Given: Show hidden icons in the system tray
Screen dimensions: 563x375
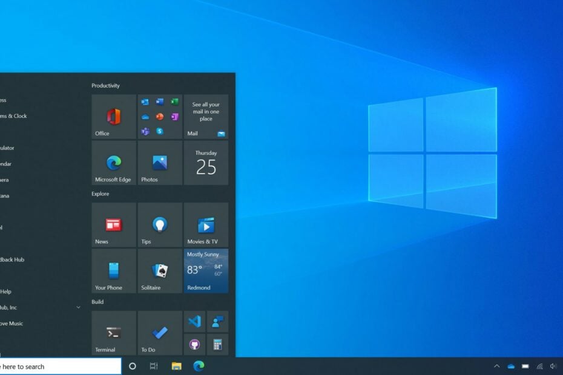Looking at the screenshot, I should 496,367.
